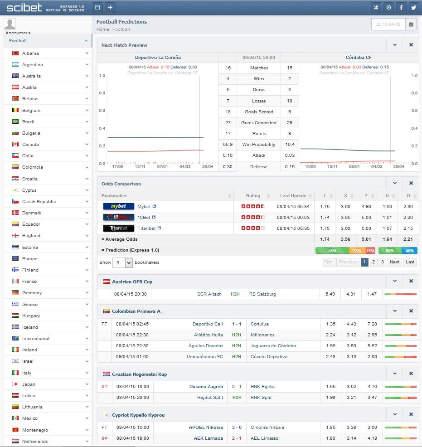Sort by Last Update column arrows
This screenshot has width=422, height=447.
pyautogui.click(x=310, y=196)
